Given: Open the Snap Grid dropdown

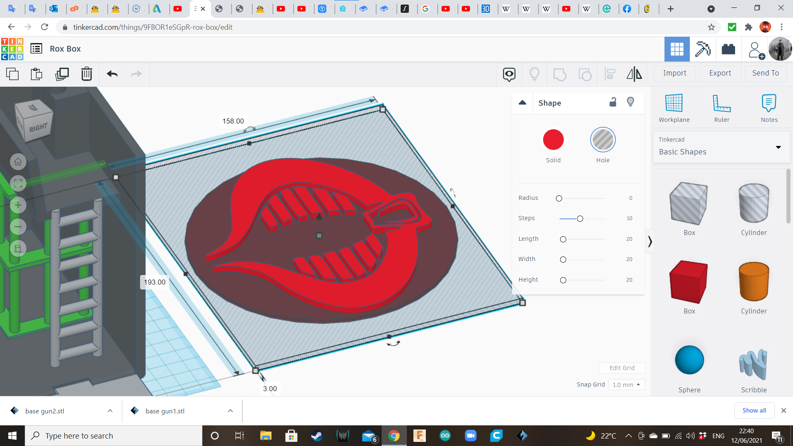Looking at the screenshot, I should point(626,384).
